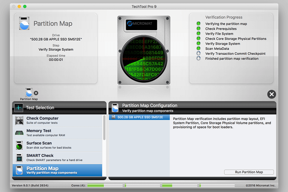Image resolution: width=288 pixels, height=192 pixels.
Task: Click the fourth CPU core usage bar
Action: coord(217,186)
